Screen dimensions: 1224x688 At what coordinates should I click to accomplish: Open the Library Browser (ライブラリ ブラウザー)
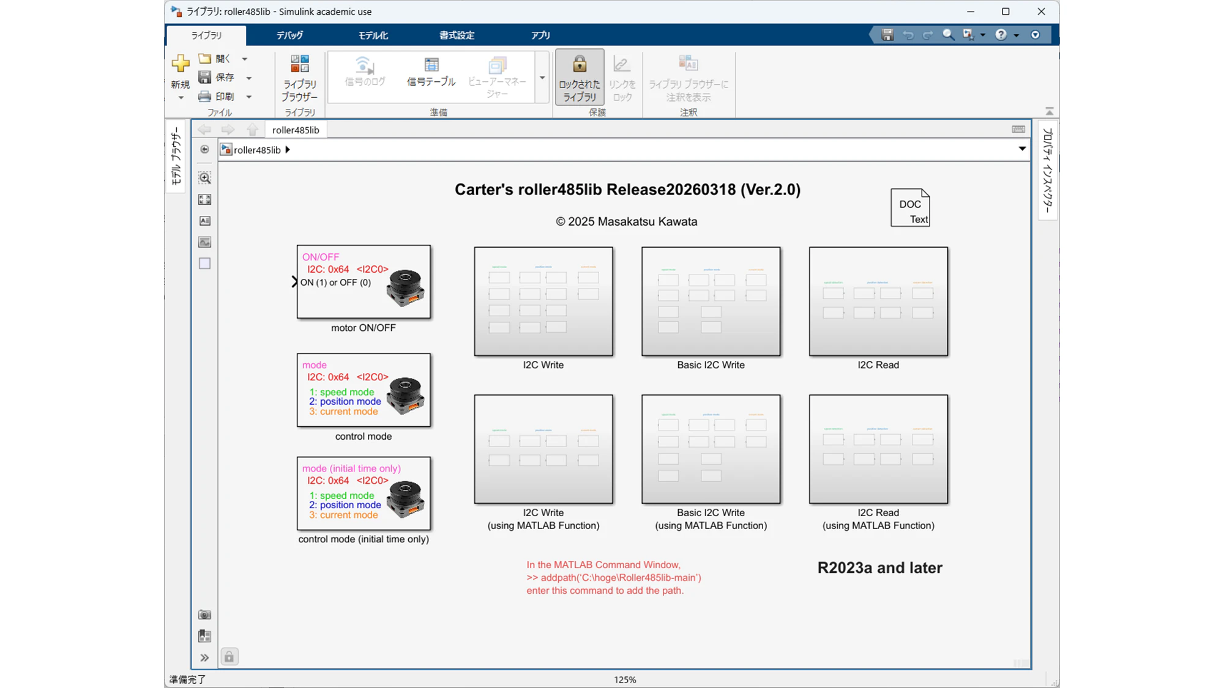coord(299,78)
